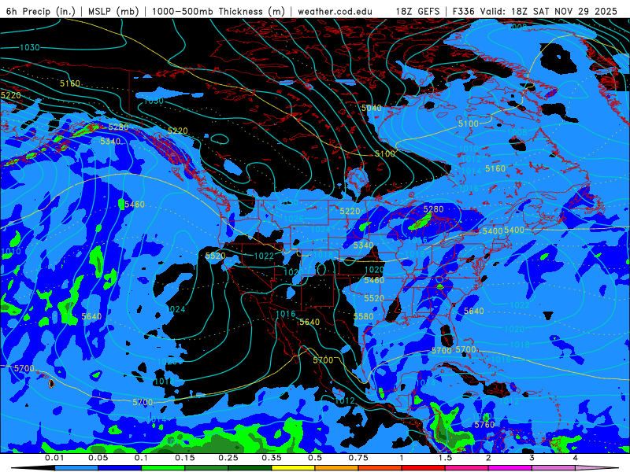Screen dimensions: 630x472
Task: Click the 1024 pressure label off California's coast
Action: (176, 309)
